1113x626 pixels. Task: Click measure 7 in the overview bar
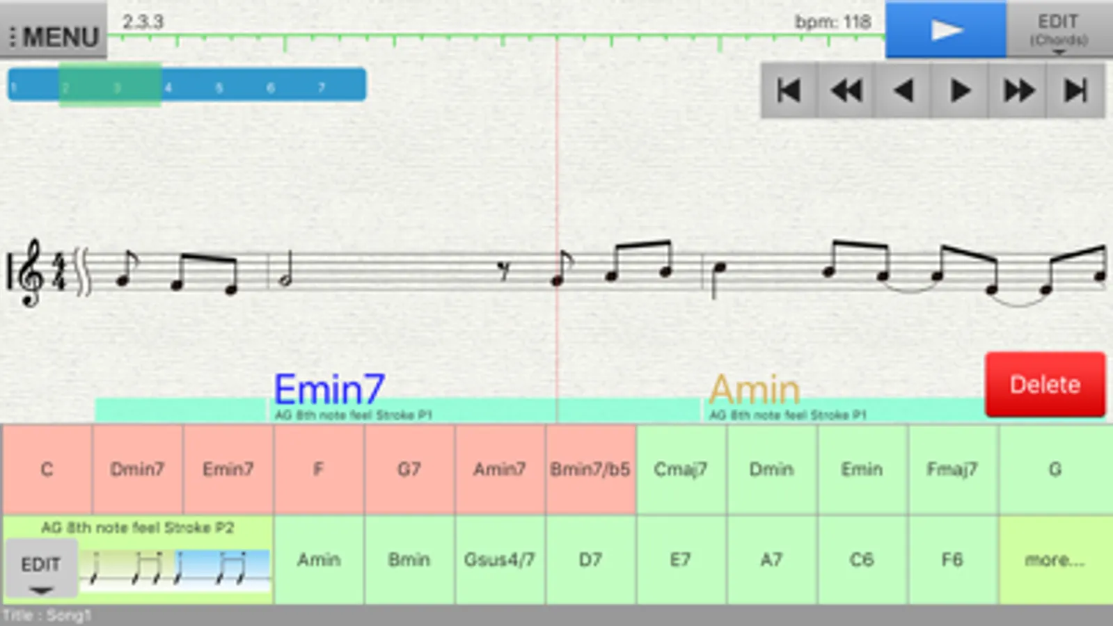point(322,88)
